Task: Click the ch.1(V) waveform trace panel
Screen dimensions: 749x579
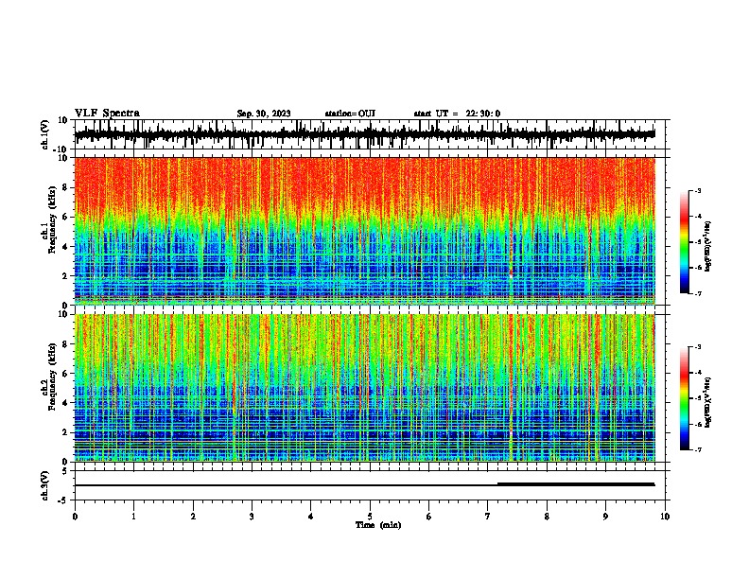Action: click(x=372, y=134)
